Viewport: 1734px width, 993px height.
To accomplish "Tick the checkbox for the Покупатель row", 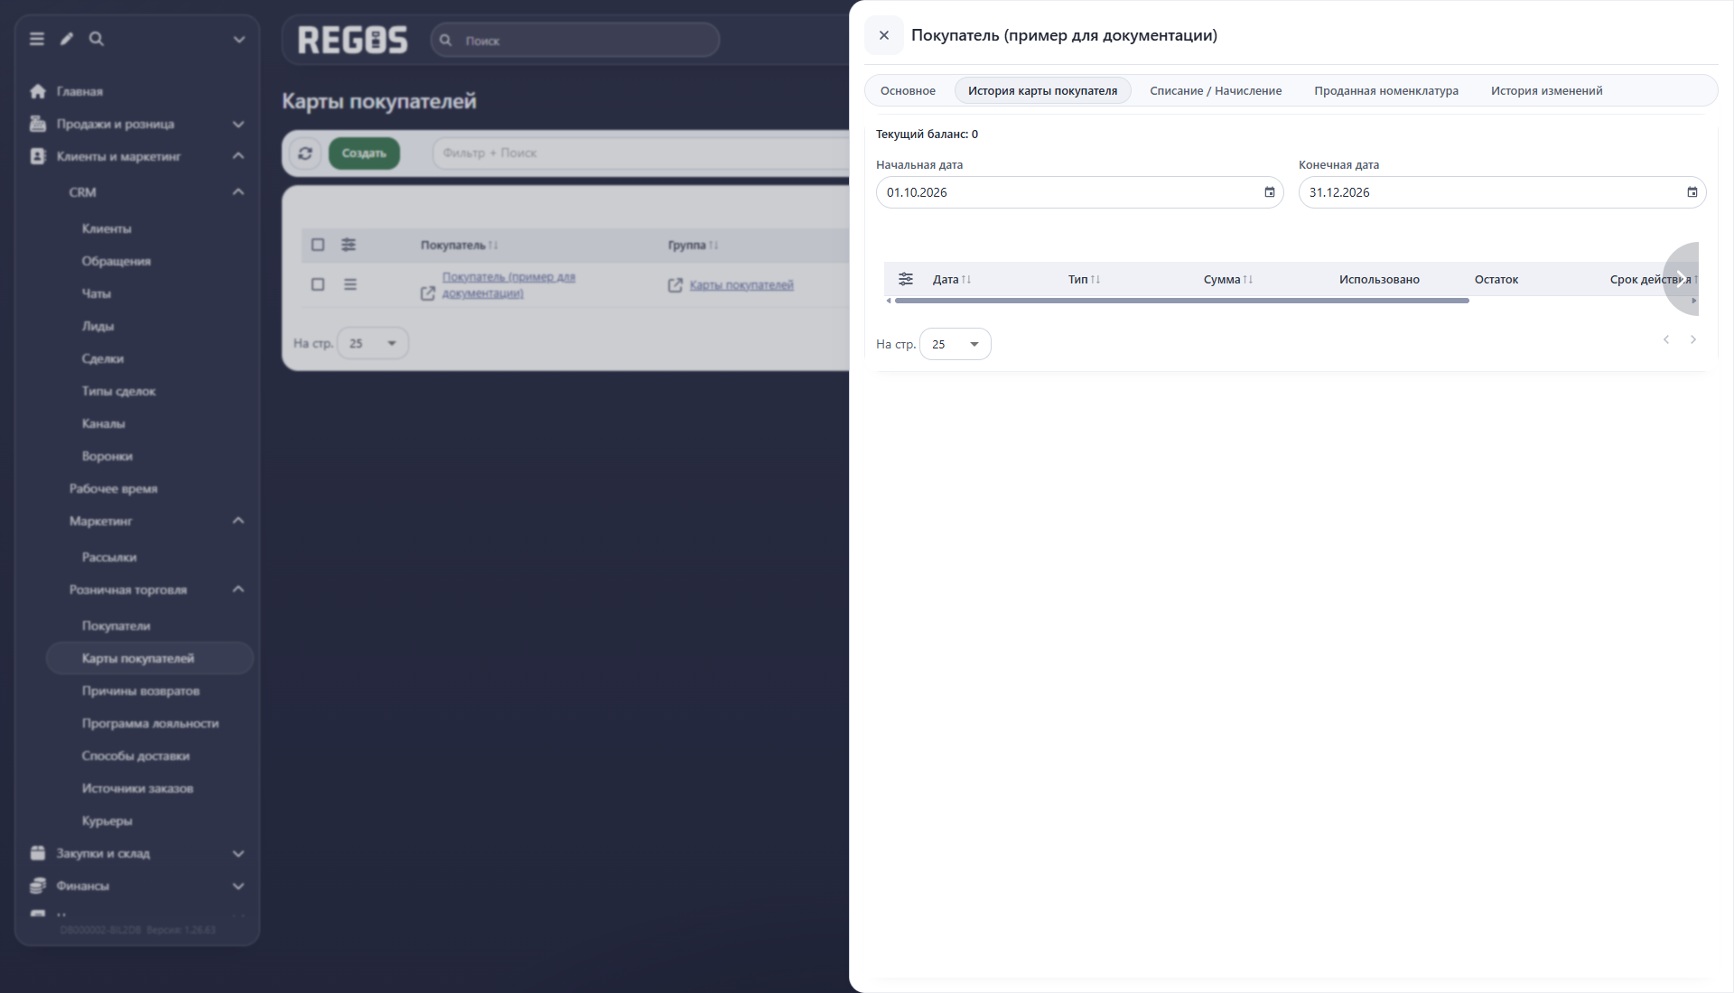I will (x=318, y=284).
